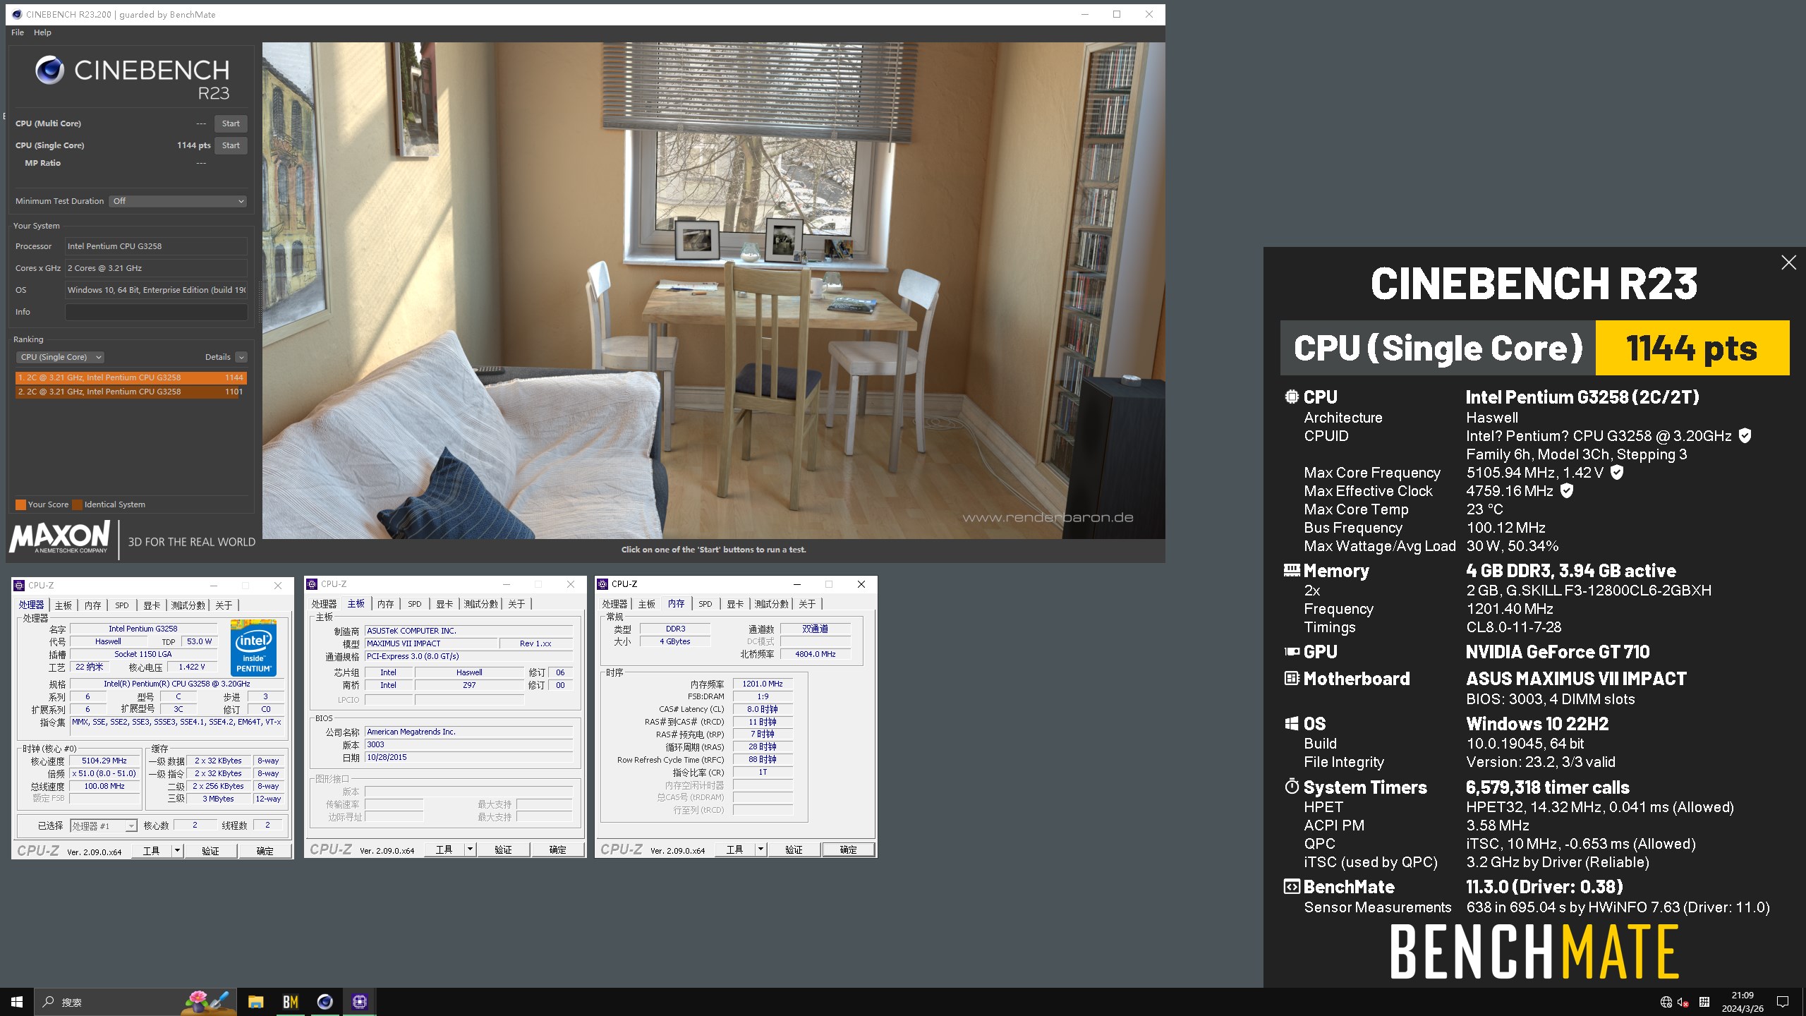Close the BenchMate result panel
This screenshot has height=1016, width=1806.
1788,262
